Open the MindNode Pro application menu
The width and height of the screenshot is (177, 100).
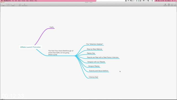tap(7, 1)
